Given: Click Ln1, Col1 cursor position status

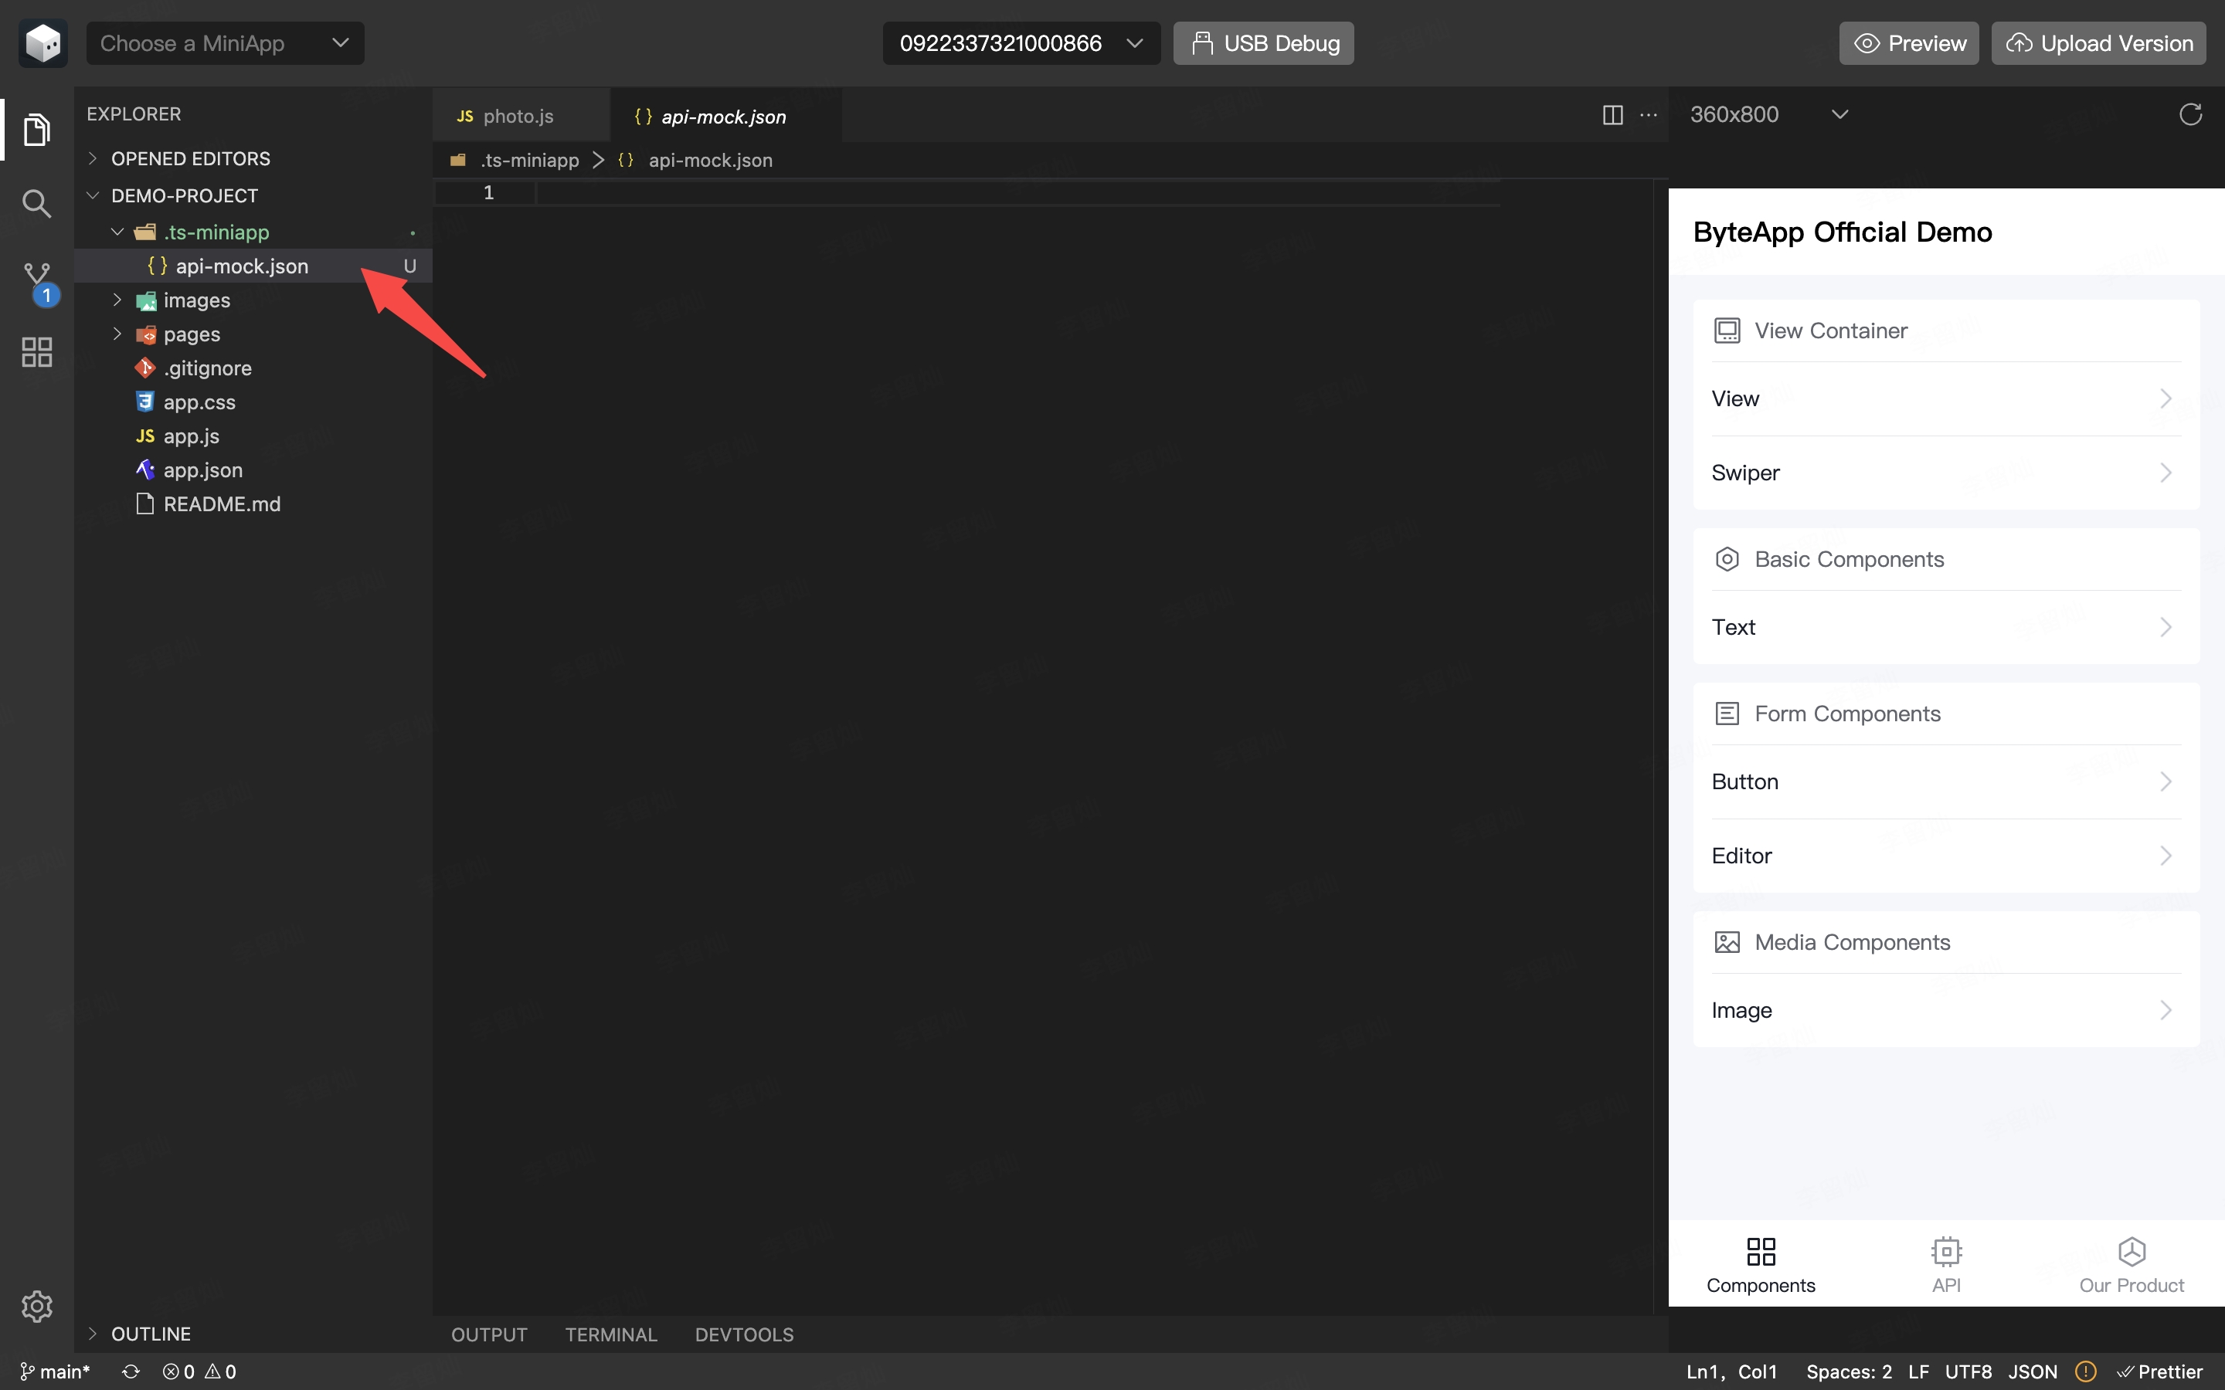Looking at the screenshot, I should tap(1731, 1371).
